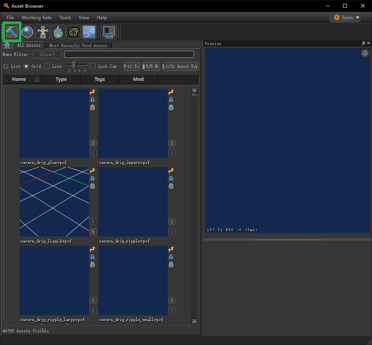Sort by the Tags column header

(x=99, y=79)
